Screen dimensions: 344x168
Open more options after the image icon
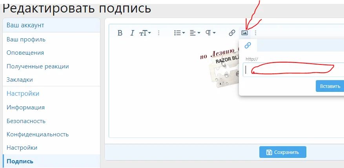click(255, 33)
